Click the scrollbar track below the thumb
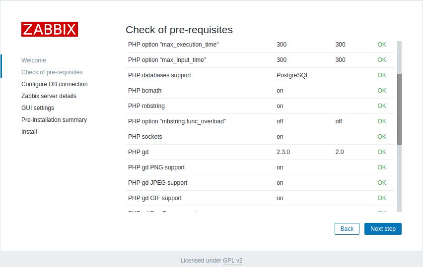423x267 pixels. (399, 178)
